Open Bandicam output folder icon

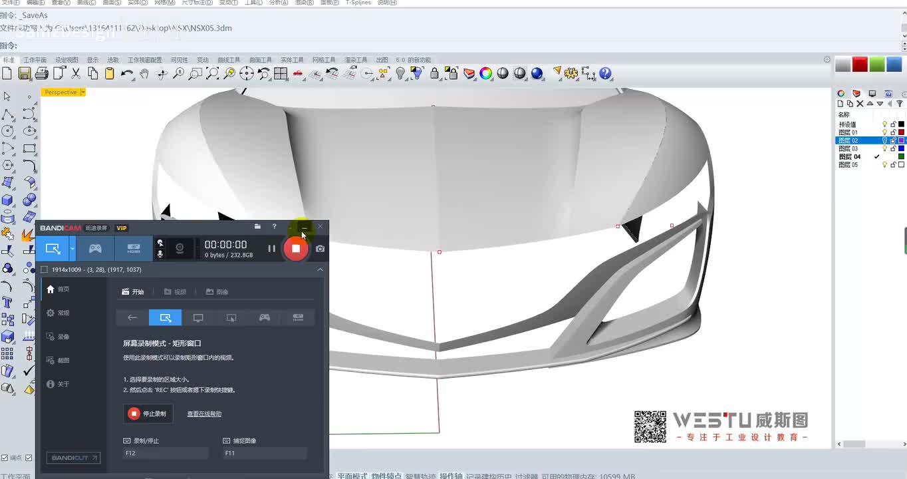coord(257,227)
